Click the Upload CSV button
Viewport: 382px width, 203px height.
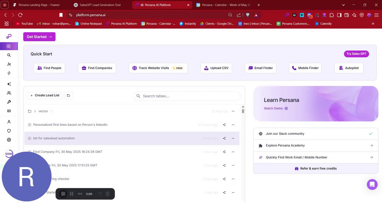click(216, 68)
